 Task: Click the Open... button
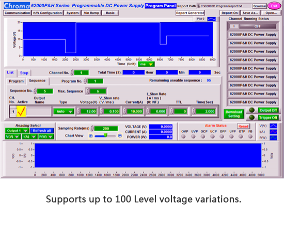tap(271, 13)
